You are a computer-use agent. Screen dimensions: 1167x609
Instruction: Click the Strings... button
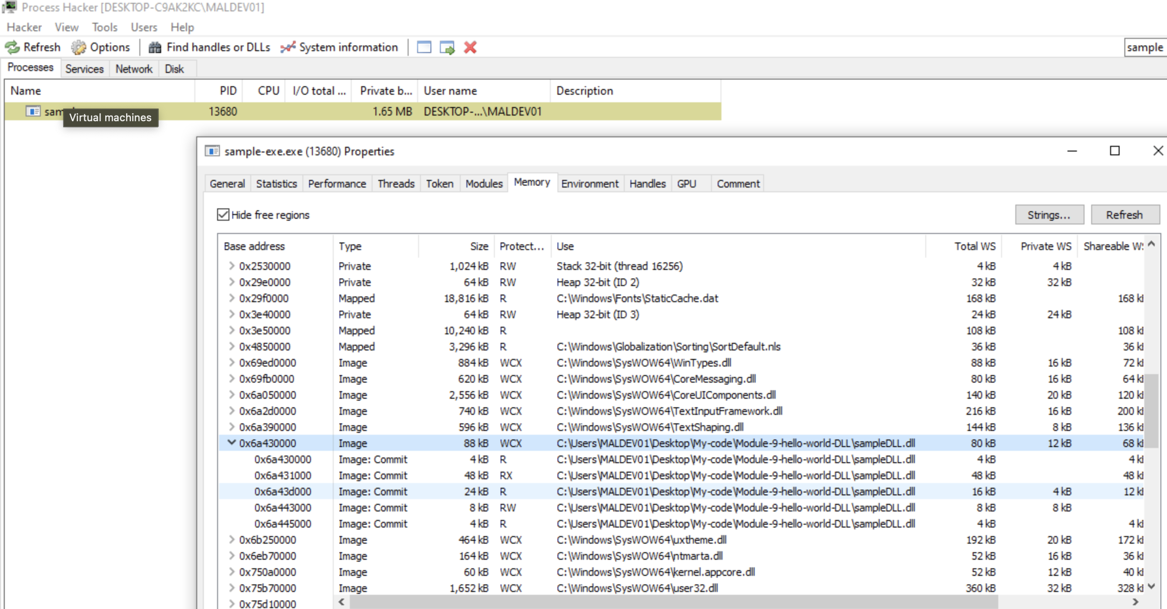click(x=1049, y=215)
